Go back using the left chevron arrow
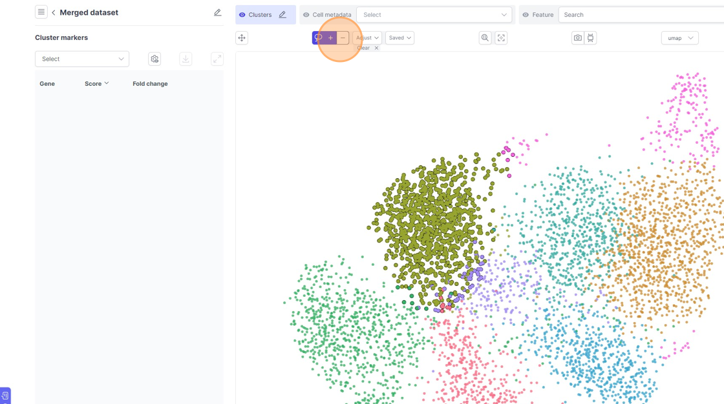724x404 pixels. click(54, 13)
